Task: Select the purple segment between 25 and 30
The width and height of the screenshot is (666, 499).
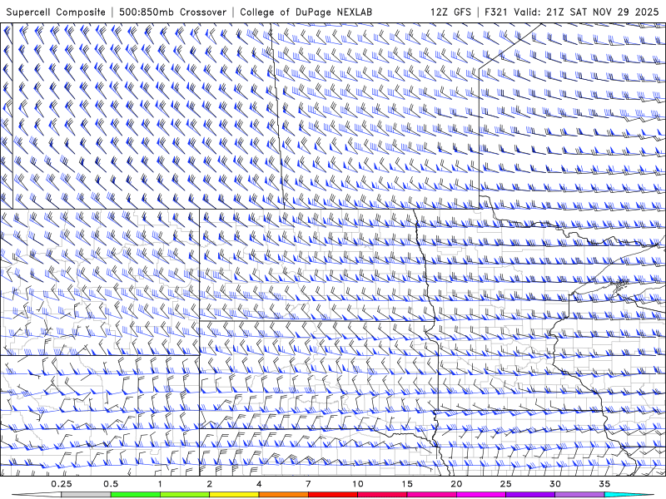Action: (x=530, y=495)
